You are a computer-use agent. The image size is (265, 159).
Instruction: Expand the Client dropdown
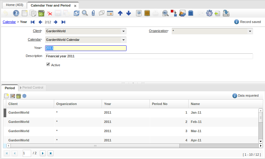123,31
